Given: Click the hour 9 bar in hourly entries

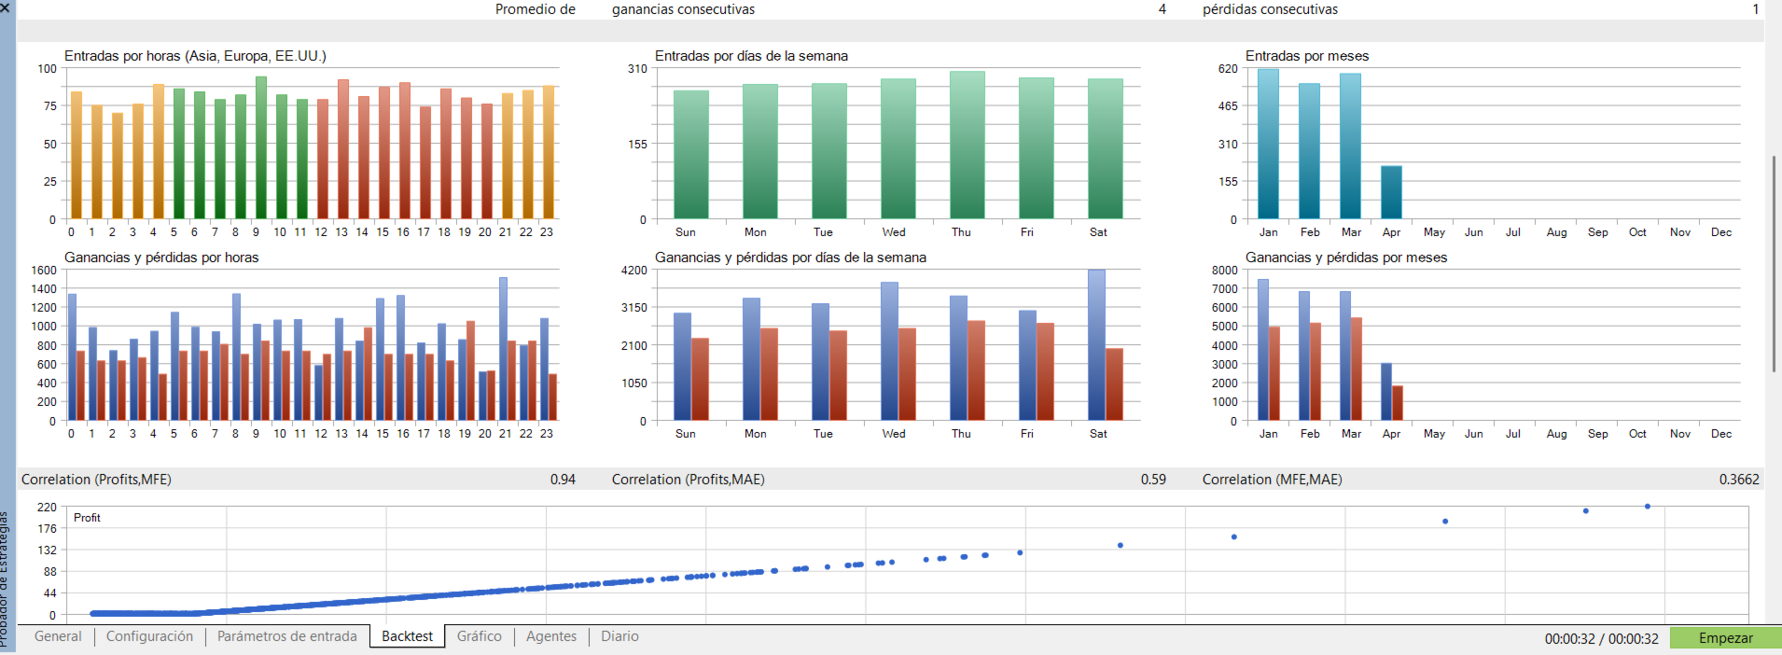Looking at the screenshot, I should [x=261, y=147].
